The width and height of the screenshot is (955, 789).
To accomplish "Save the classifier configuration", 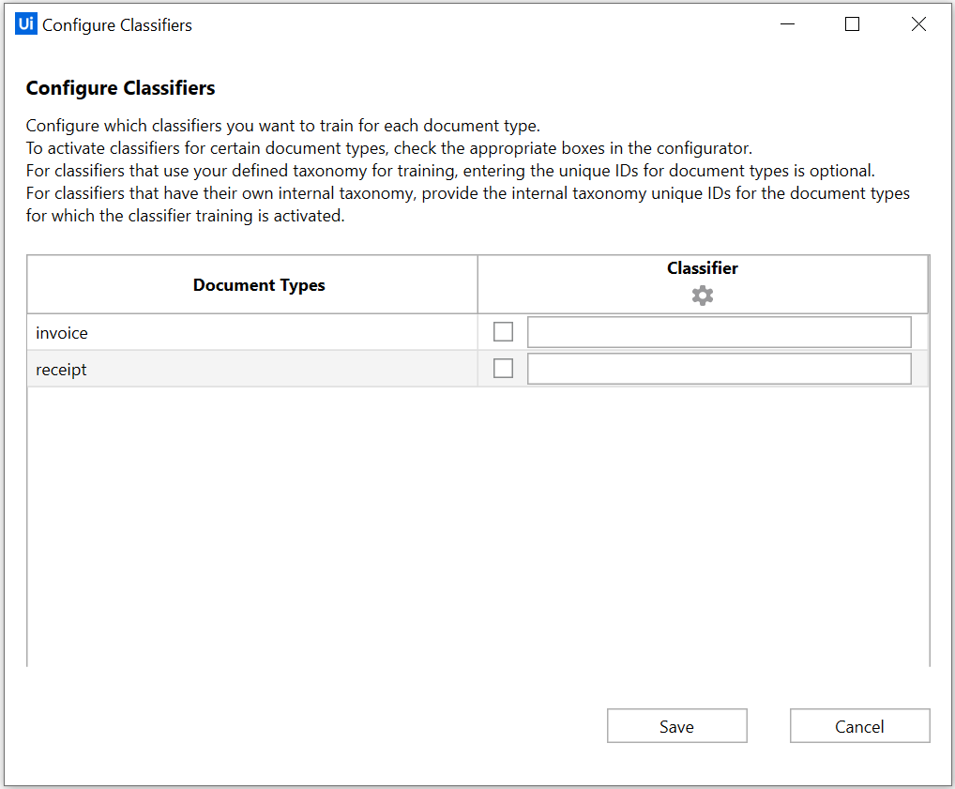I will coord(676,725).
